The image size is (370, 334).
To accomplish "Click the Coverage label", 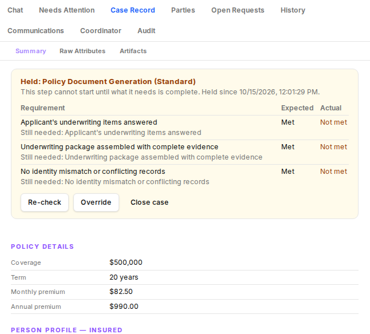I will tap(26, 263).
